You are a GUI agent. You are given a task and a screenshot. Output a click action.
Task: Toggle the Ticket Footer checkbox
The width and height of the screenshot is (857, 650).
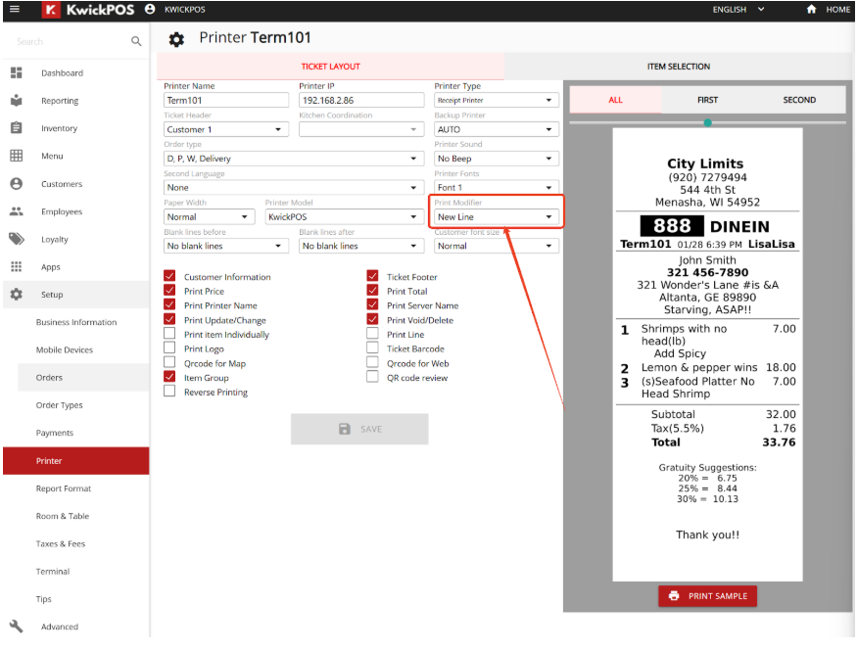[372, 276]
